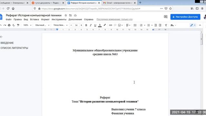Decrease font size with minus button
Image resolution: width=206 pixels, height=116 pixels.
click(71, 25)
